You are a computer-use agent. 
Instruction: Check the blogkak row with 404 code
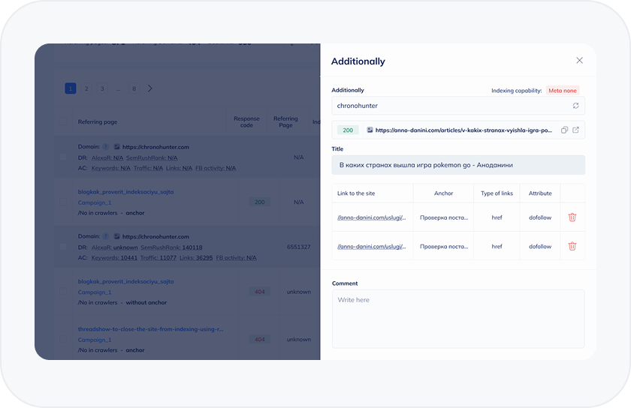point(63,292)
